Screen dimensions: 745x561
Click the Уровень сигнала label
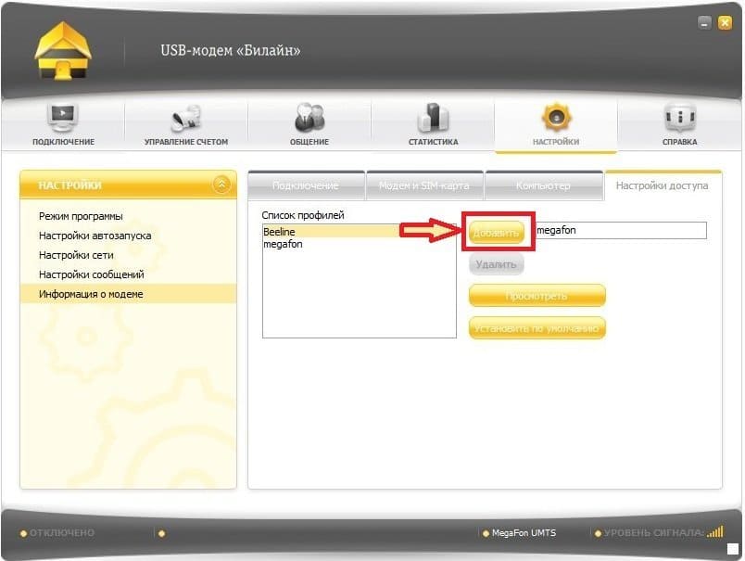click(x=654, y=533)
